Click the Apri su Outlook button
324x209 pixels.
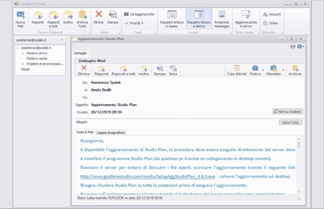288,112
